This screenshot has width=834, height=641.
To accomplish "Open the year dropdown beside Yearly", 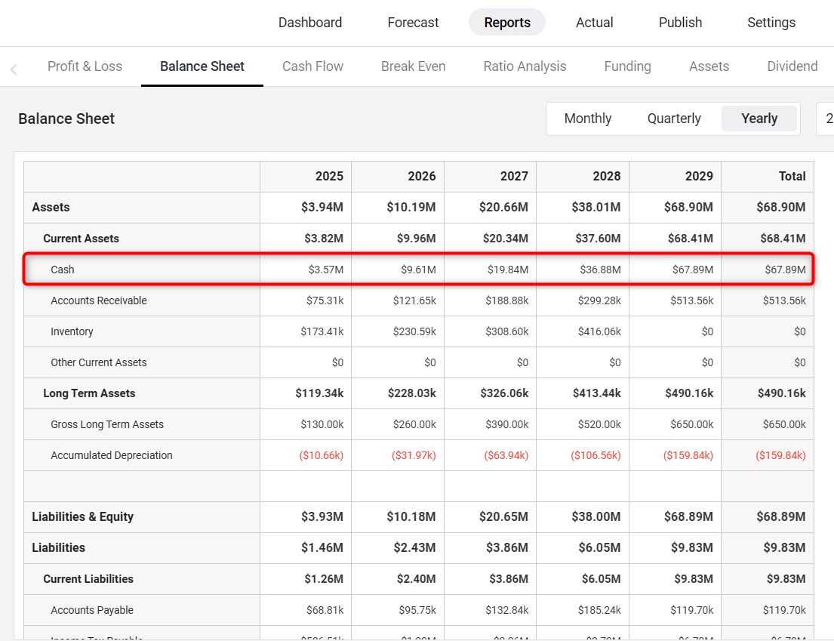I will pos(826,119).
